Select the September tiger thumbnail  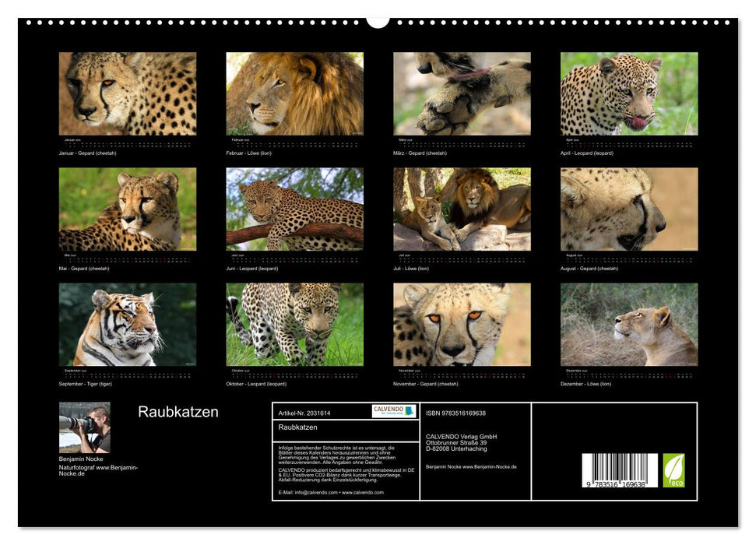123,323
